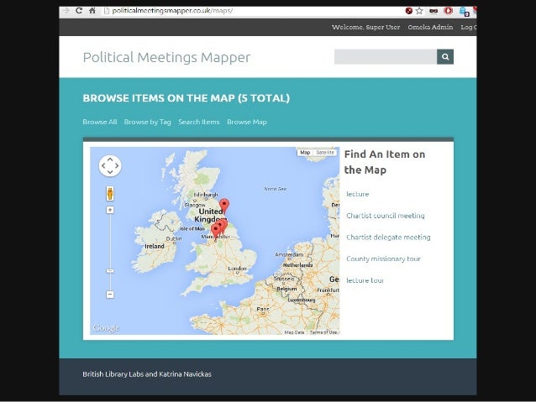Screen dimensions: 536x402
Task: Open Omeka Admin link
Action: [430, 28]
